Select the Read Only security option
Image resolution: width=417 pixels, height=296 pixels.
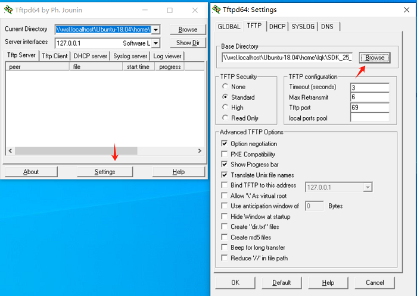[x=225, y=118]
